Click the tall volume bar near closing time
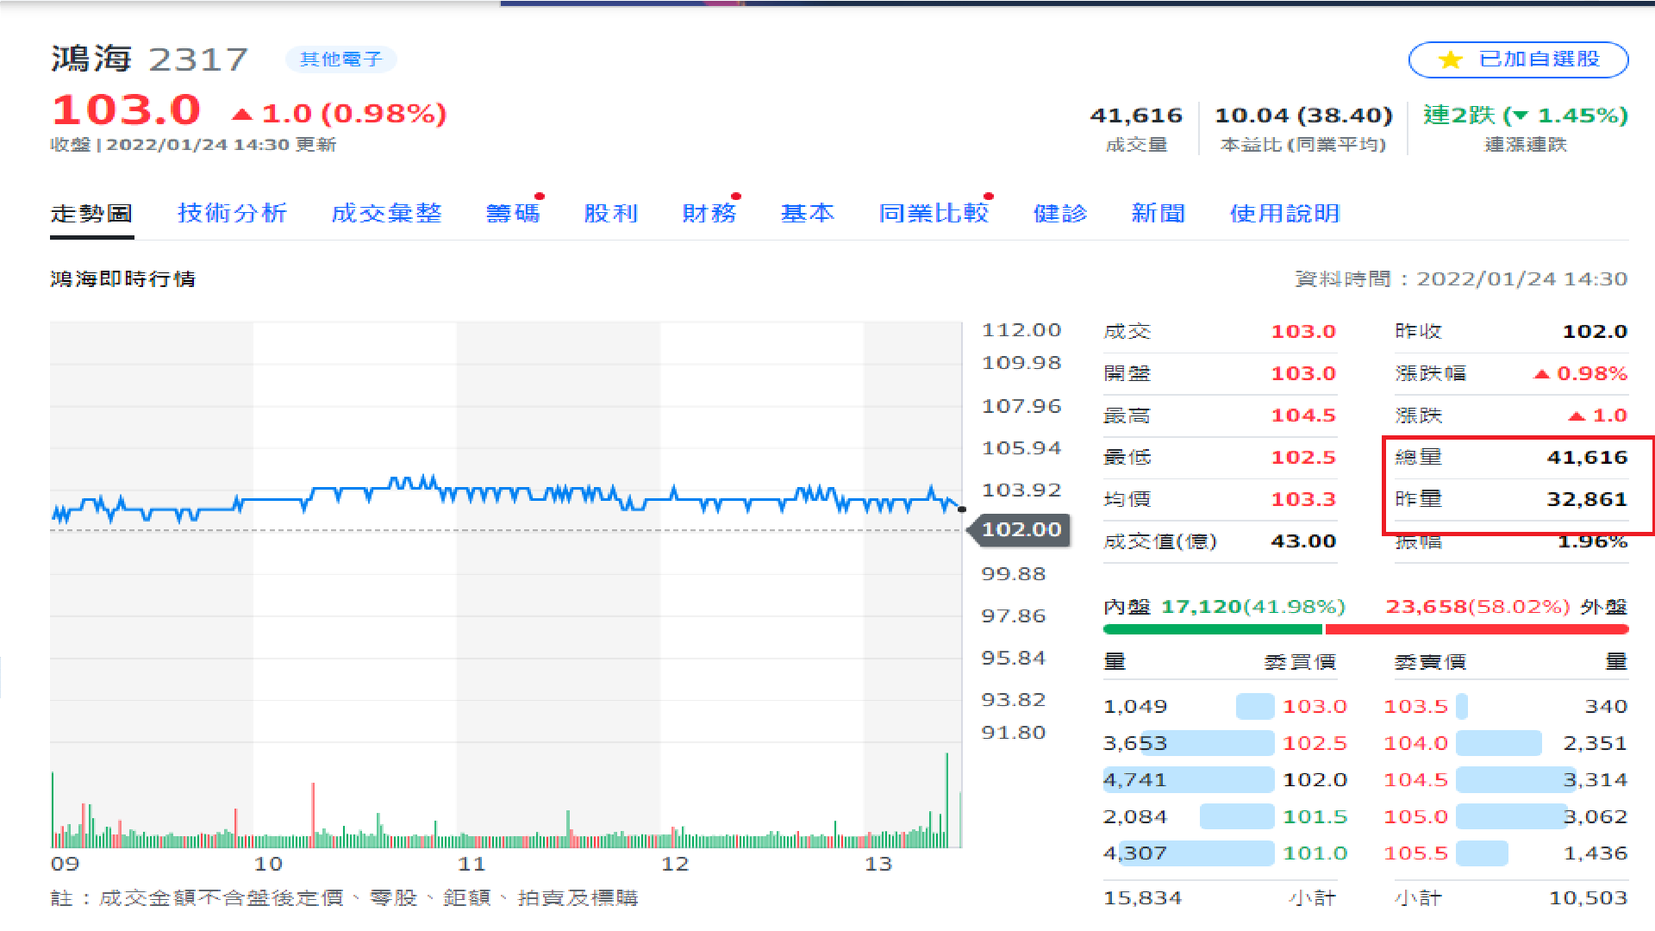Screen dimensions: 1655x931 point(946,799)
